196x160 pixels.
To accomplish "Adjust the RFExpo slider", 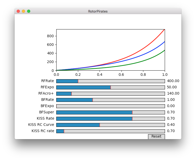I will click(111, 87).
